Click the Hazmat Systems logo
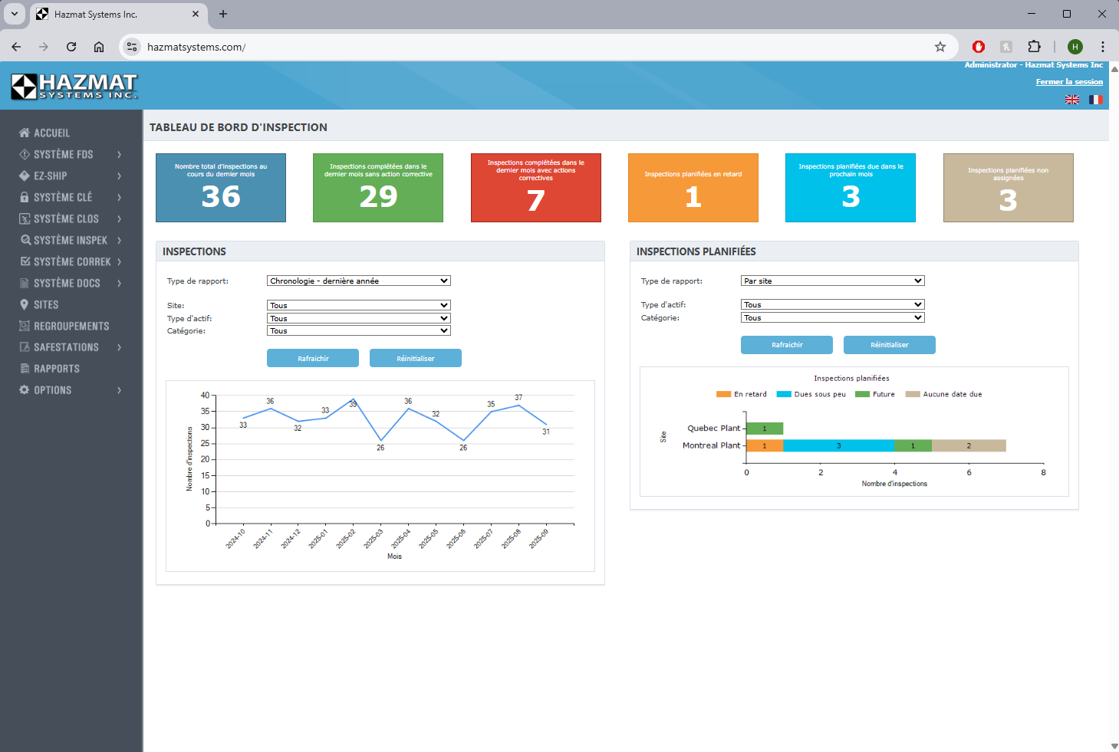The image size is (1119, 752). pyautogui.click(x=74, y=86)
